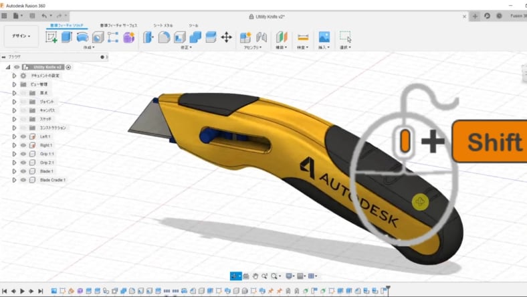Select the Hole tool
This screenshot has height=297, width=527.
(98, 37)
